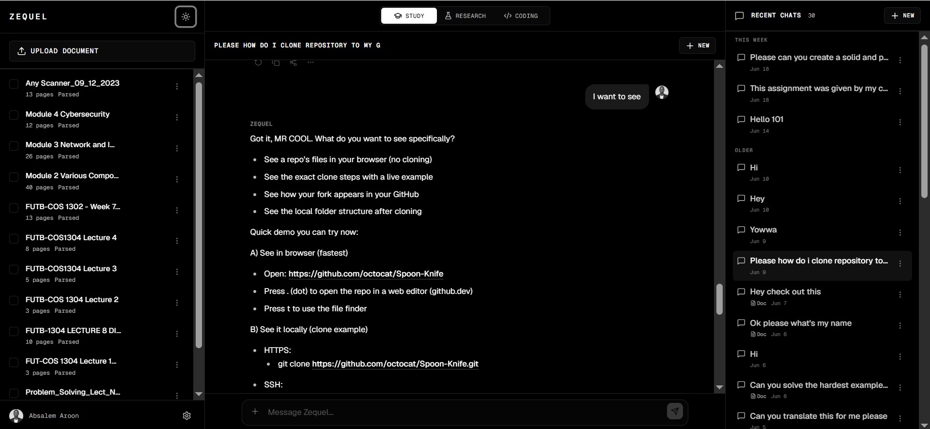The height and width of the screenshot is (429, 930).
Task: Click the send message arrow icon
Action: click(675, 412)
